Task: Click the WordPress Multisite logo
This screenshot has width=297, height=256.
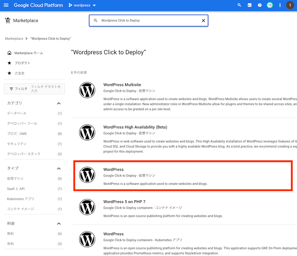Action: 87,90
